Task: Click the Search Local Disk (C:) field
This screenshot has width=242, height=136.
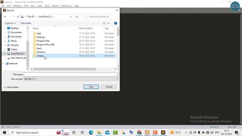Action: click(100, 17)
